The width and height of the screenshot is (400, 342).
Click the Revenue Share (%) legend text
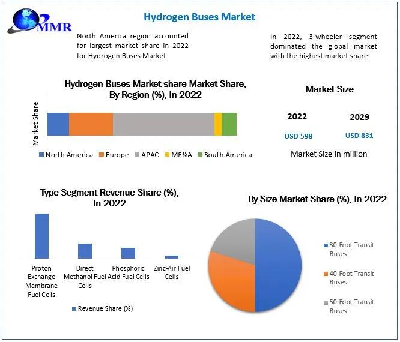(x=105, y=308)
